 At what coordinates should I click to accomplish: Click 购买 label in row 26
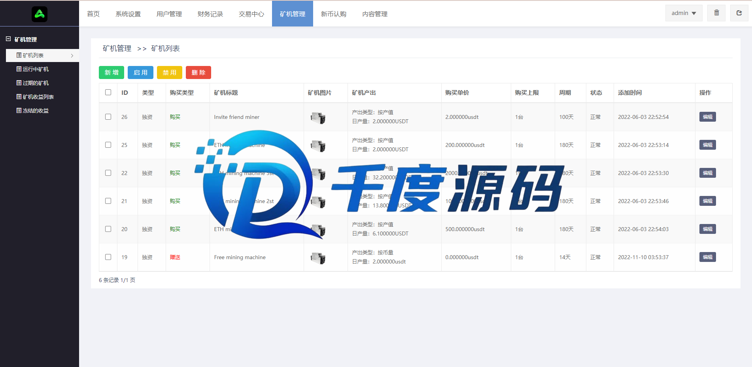175,117
